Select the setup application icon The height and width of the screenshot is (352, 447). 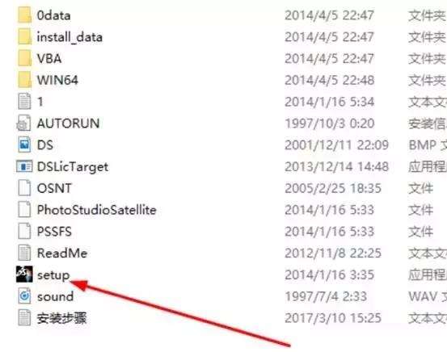point(24,274)
